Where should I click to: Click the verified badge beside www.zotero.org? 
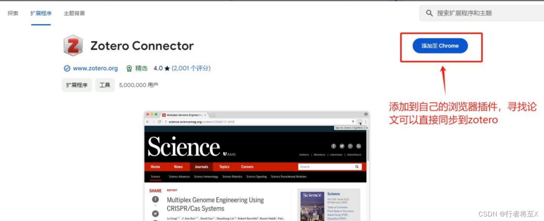click(67, 68)
